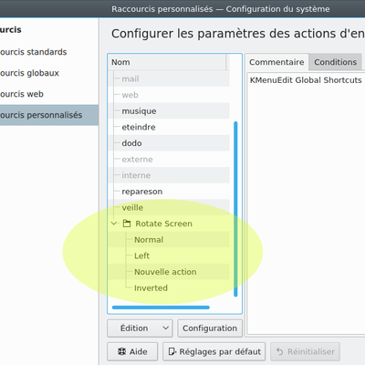Open the Édition dropdown menu
The width and height of the screenshot is (365, 365).
tap(140, 328)
